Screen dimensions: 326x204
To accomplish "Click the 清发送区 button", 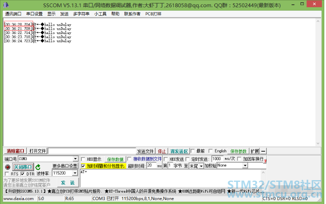I will pyautogui.click(x=179, y=151).
